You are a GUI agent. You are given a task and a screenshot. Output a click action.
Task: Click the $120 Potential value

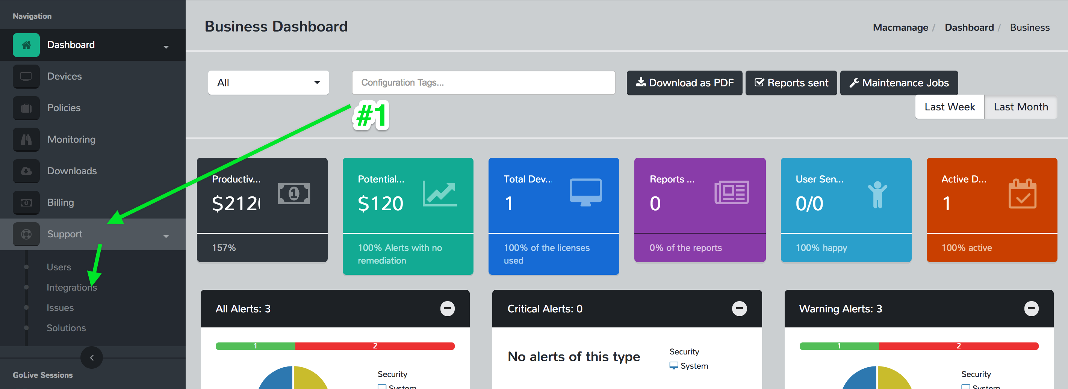380,204
